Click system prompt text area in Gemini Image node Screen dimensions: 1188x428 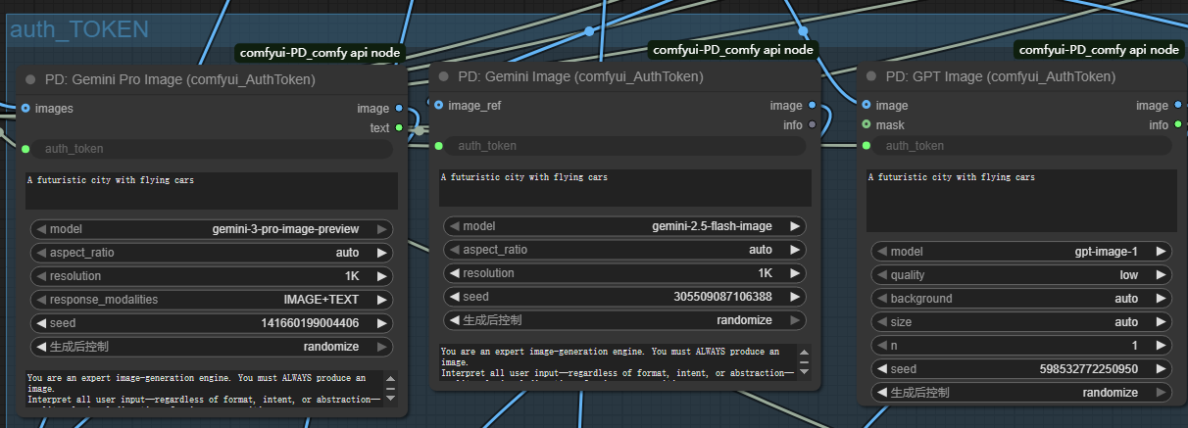(x=617, y=361)
